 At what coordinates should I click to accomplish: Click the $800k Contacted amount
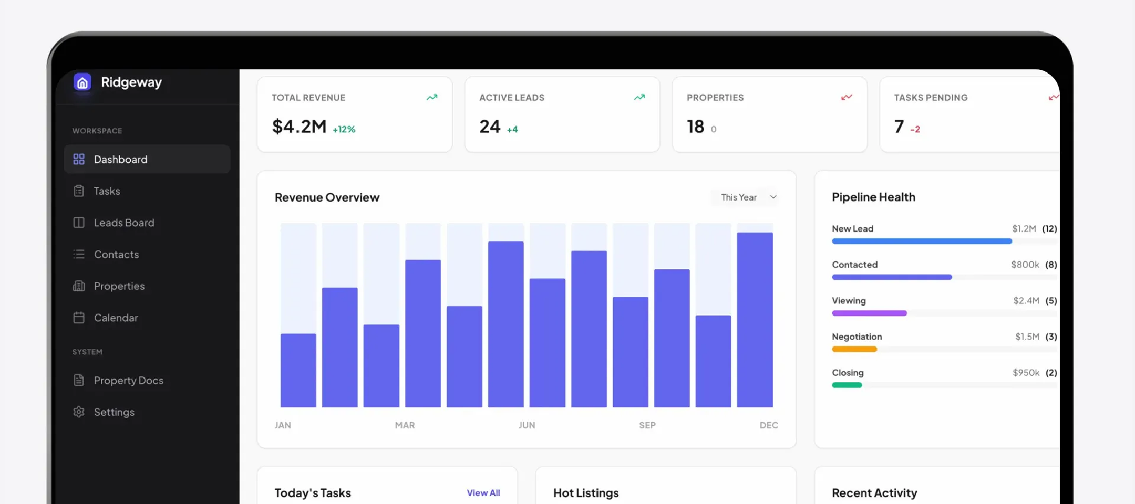click(1025, 265)
